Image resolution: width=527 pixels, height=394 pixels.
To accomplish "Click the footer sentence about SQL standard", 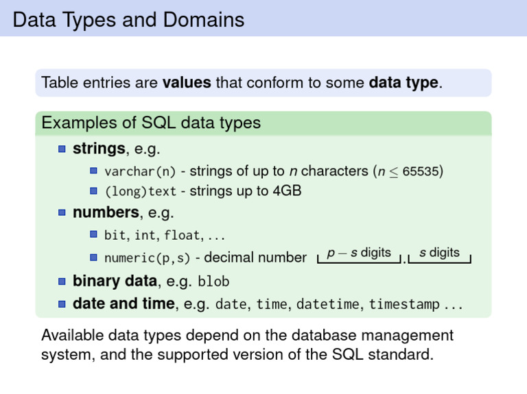I will [247, 345].
